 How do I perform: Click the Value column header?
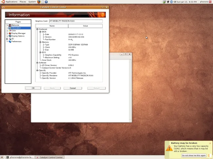(x=86, y=26)
